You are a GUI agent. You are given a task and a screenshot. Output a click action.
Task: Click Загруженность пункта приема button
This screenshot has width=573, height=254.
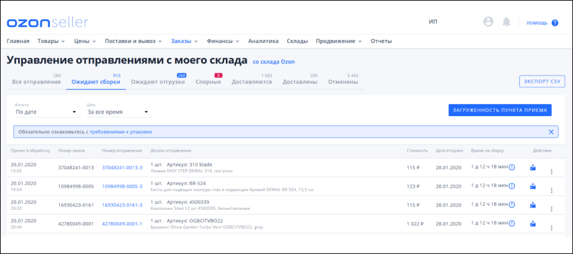point(500,110)
